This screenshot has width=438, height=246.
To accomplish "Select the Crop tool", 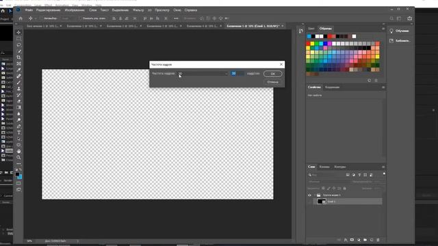I will [18, 57].
